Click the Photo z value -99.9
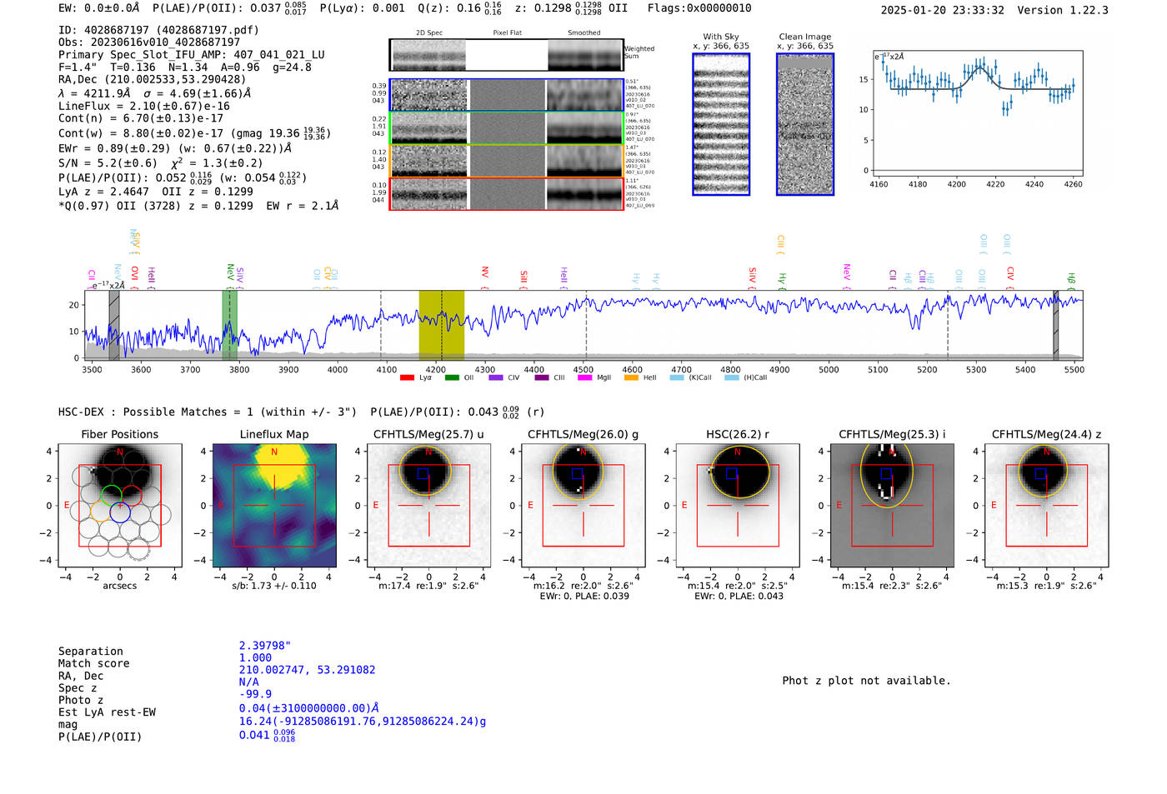The height and width of the screenshot is (794, 1167). tap(255, 694)
